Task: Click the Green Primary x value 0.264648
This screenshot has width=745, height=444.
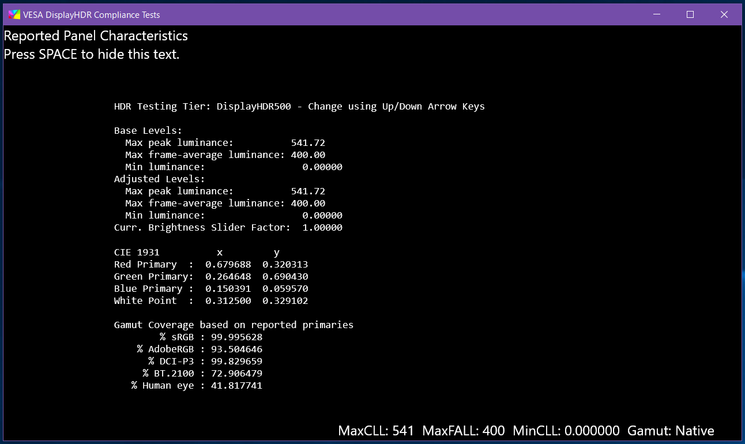Action: pos(228,276)
